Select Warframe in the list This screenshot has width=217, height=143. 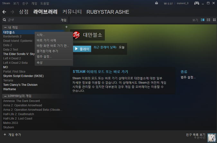(x=10, y=89)
